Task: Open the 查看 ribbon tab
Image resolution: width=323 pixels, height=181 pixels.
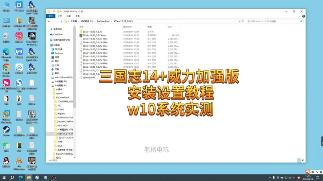Action: pos(77,16)
